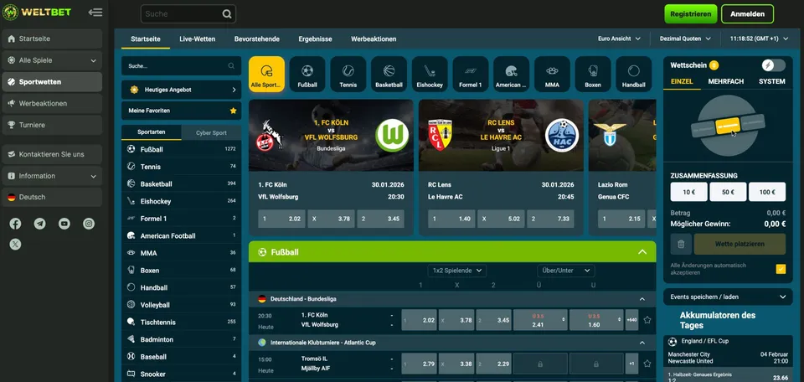The height and width of the screenshot is (382, 804).
Task: Switch to Bevorstehende tab
Action: 257,39
